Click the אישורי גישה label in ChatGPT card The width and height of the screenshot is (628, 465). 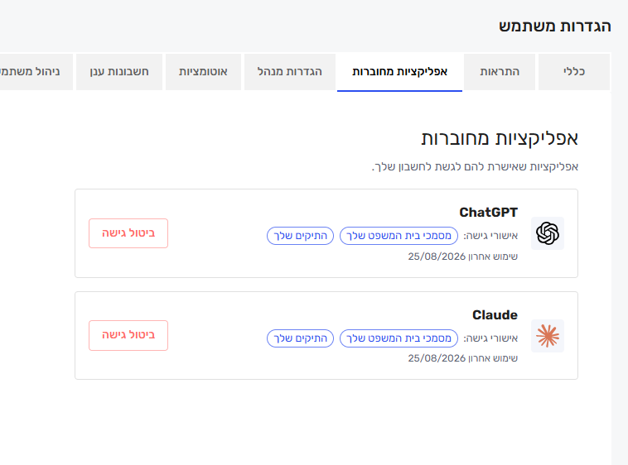490,236
